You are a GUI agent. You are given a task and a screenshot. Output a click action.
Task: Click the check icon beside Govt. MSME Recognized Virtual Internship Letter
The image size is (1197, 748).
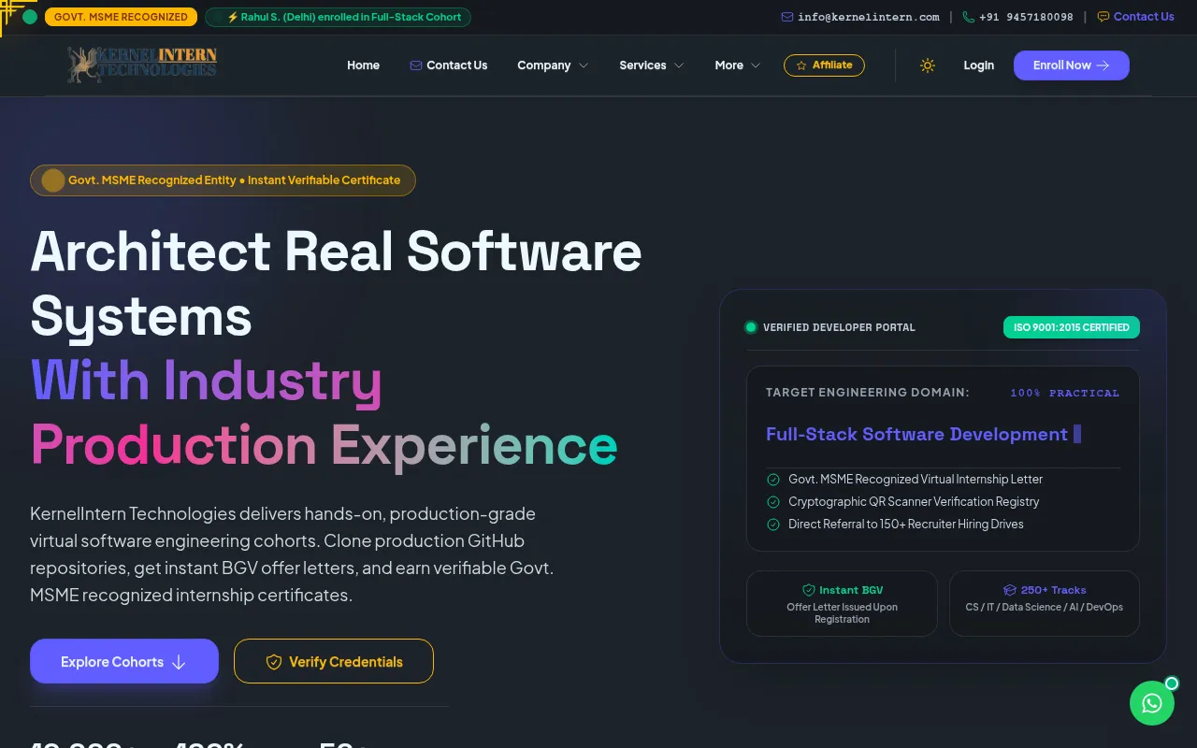773,480
